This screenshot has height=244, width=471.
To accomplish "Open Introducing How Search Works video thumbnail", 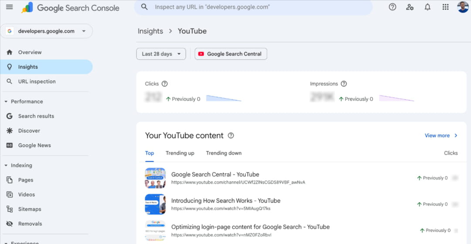I will pyautogui.click(x=155, y=204).
